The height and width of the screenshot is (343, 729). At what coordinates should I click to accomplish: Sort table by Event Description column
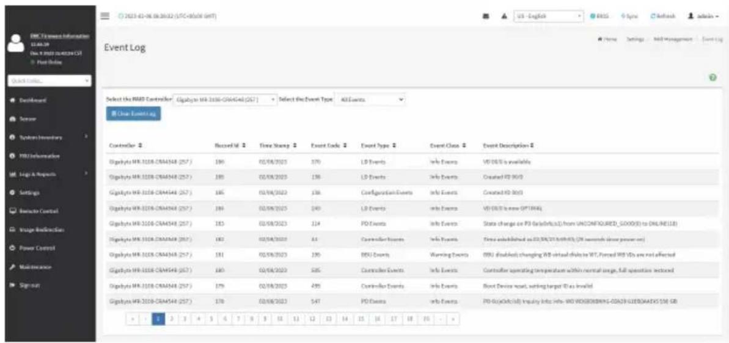click(508, 145)
